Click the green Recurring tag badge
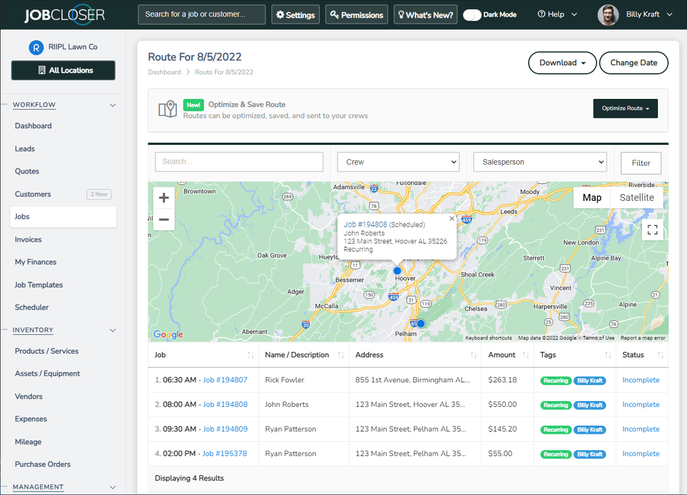Screen dimensions: 687x495 (555, 380)
